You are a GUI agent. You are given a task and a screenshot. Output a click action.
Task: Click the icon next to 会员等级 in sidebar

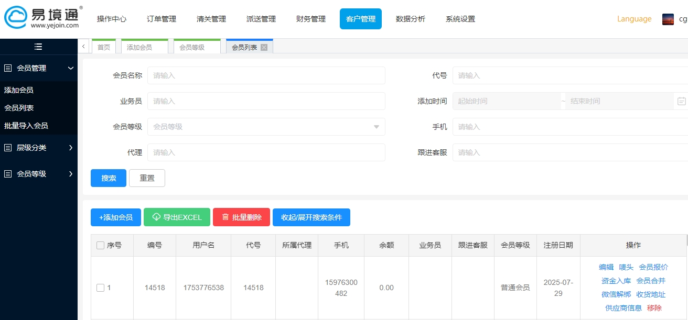8,173
